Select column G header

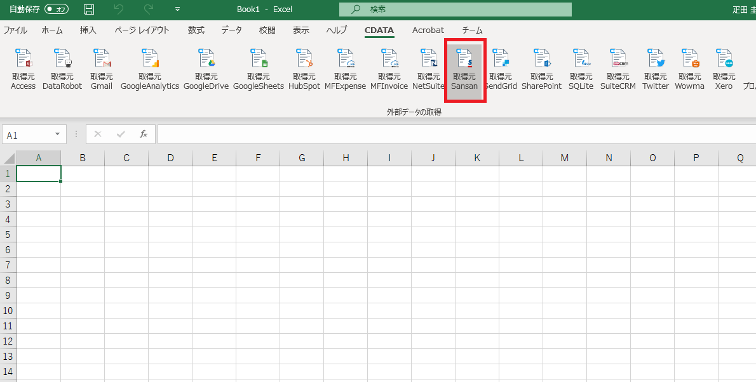pyautogui.click(x=302, y=157)
